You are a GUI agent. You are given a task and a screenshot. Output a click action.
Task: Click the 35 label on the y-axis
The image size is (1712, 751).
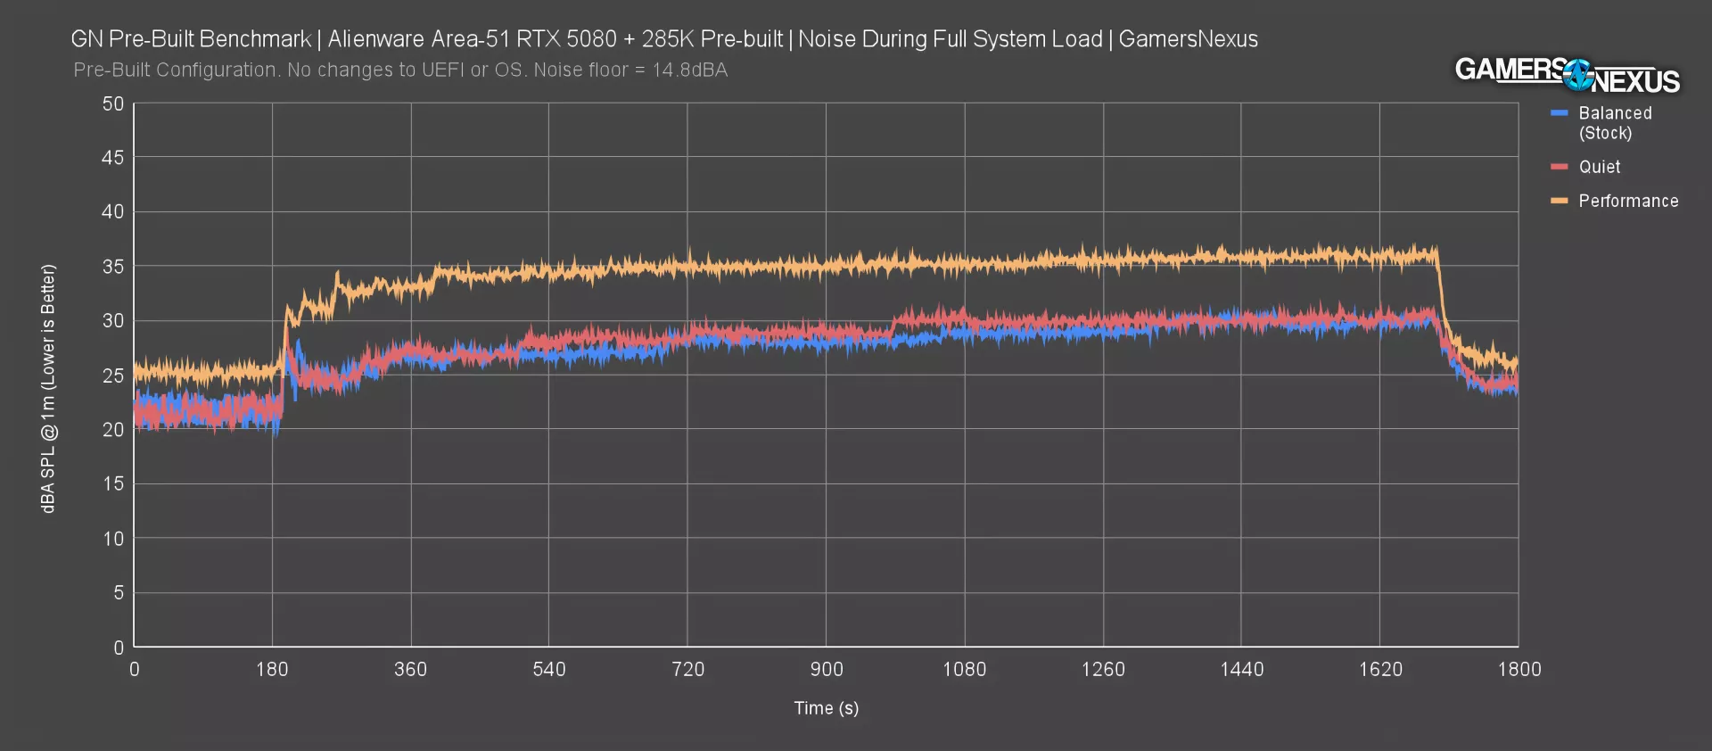click(x=113, y=267)
